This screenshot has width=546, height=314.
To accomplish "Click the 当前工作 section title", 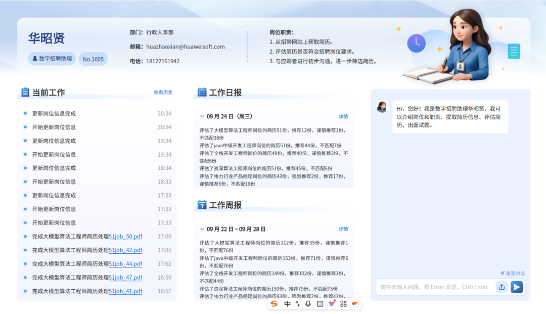I will pos(49,92).
